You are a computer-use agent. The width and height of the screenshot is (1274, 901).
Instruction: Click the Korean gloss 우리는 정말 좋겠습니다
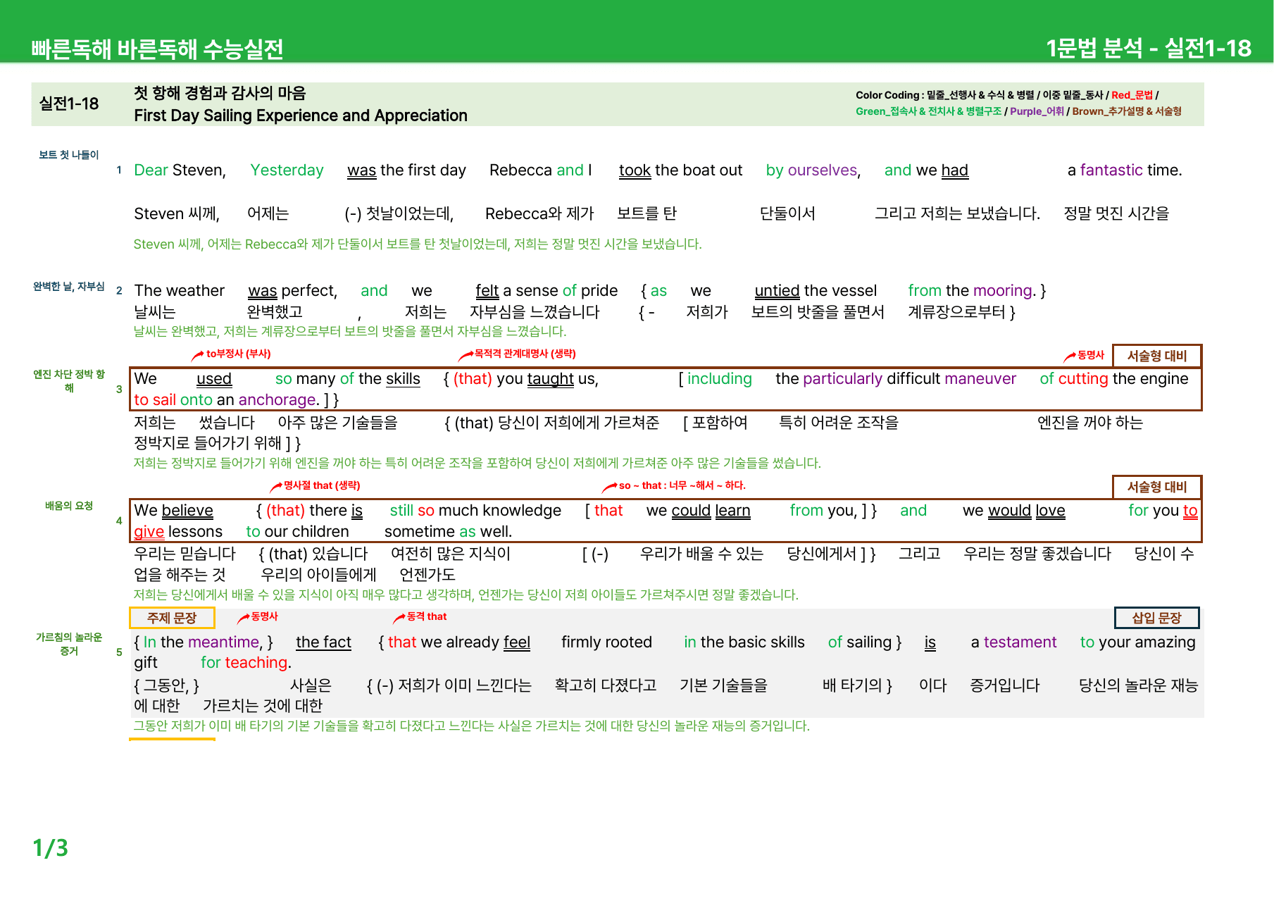(x=1037, y=554)
